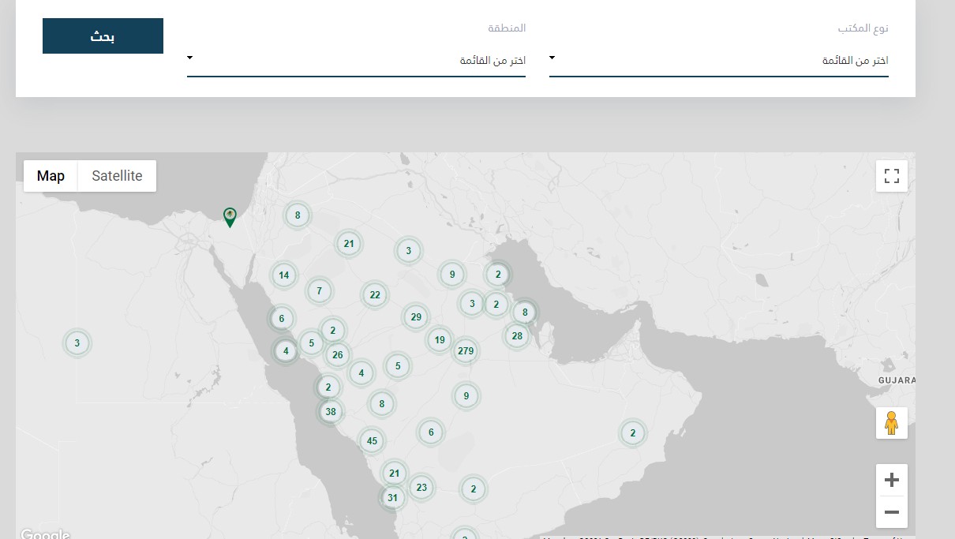Viewport: 955px width, 539px height.
Task: Zoom out on the map
Action: pyautogui.click(x=892, y=512)
